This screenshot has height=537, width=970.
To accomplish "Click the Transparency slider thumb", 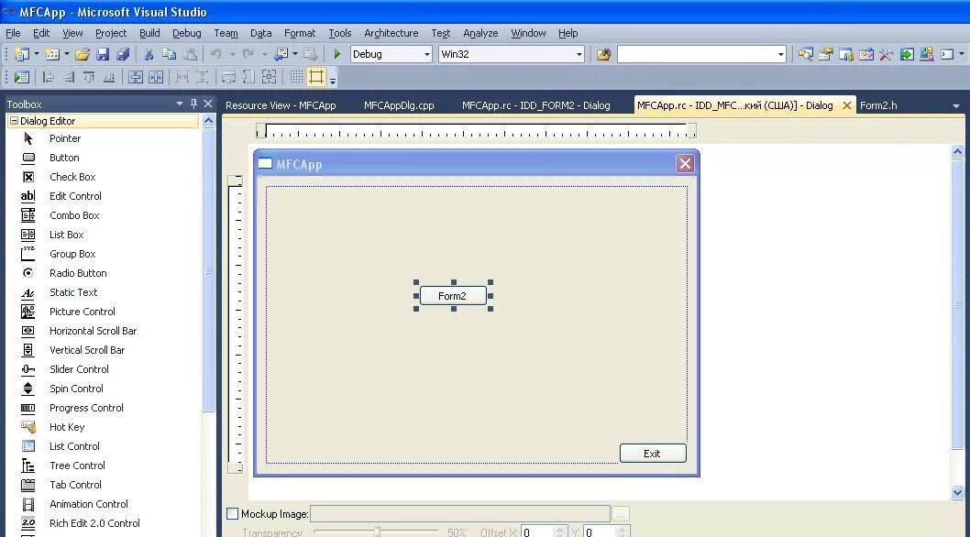I will pyautogui.click(x=377, y=532).
